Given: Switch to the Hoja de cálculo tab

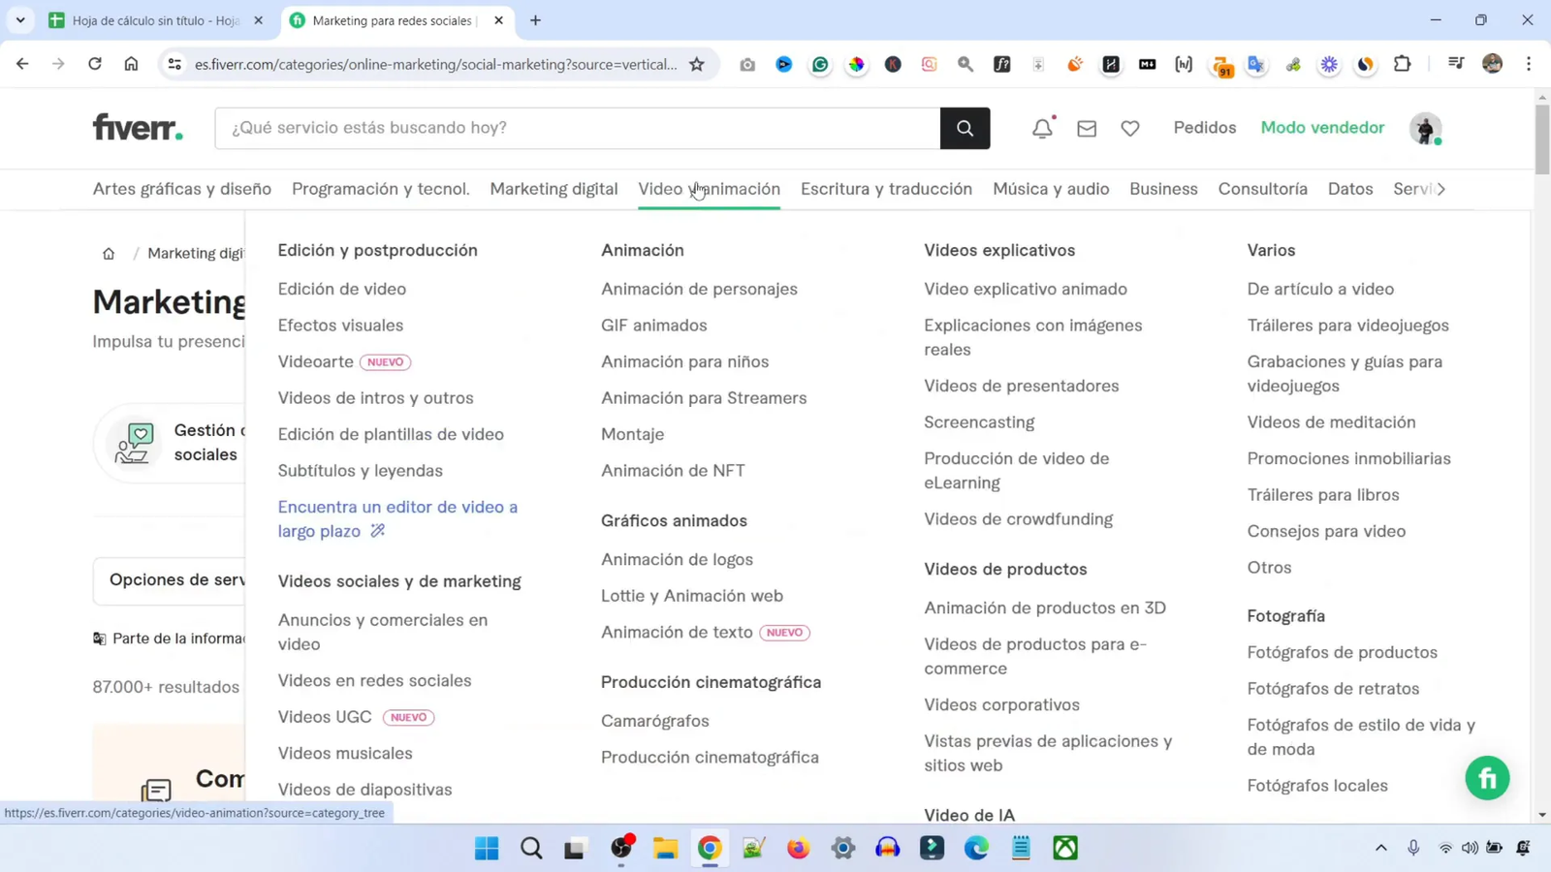Looking at the screenshot, I should pyautogui.click(x=145, y=19).
